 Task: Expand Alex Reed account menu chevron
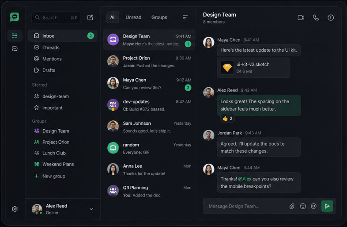(91, 209)
